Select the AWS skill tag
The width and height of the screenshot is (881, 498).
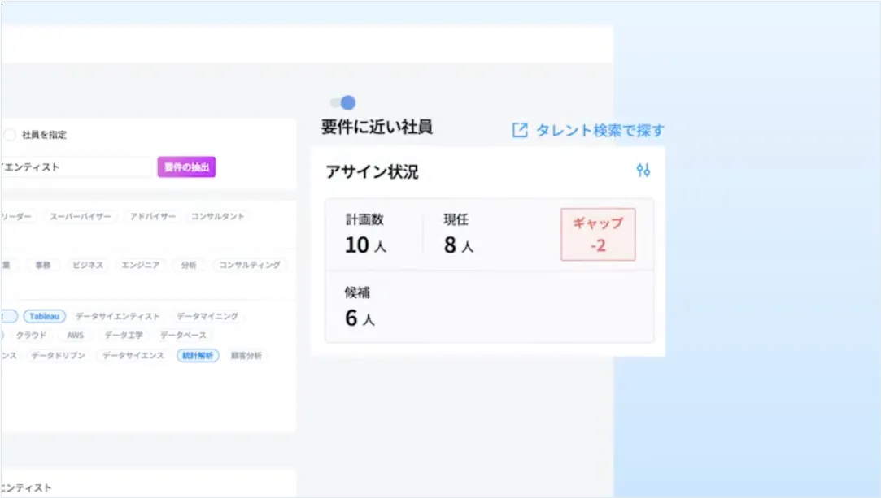[76, 335]
